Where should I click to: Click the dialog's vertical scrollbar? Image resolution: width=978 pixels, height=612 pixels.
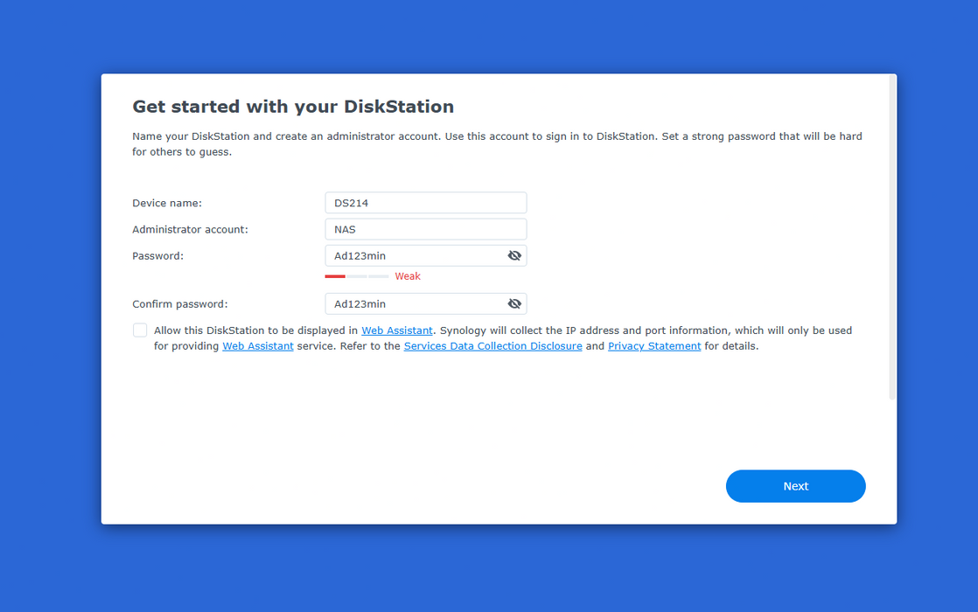click(x=892, y=238)
